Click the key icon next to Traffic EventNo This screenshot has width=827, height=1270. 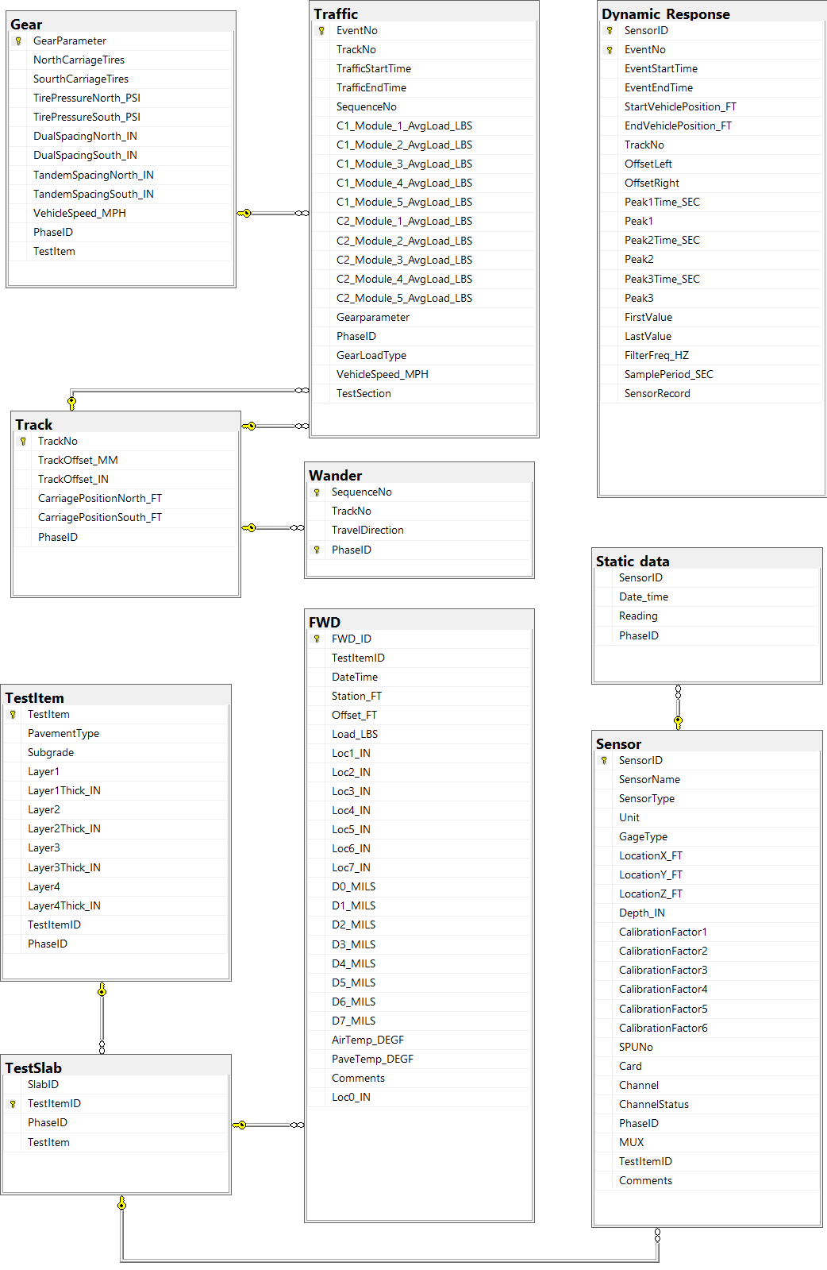tap(321, 31)
